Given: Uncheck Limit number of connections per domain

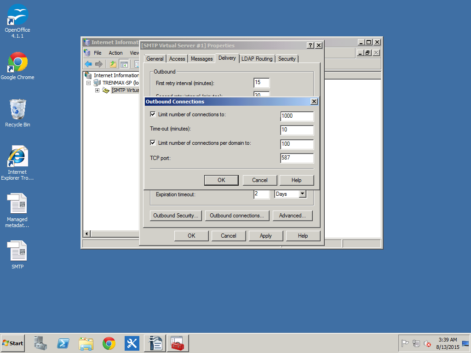Looking at the screenshot, I should point(153,143).
